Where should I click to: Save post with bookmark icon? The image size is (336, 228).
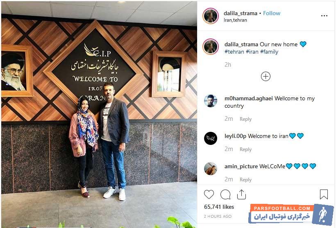(x=324, y=194)
